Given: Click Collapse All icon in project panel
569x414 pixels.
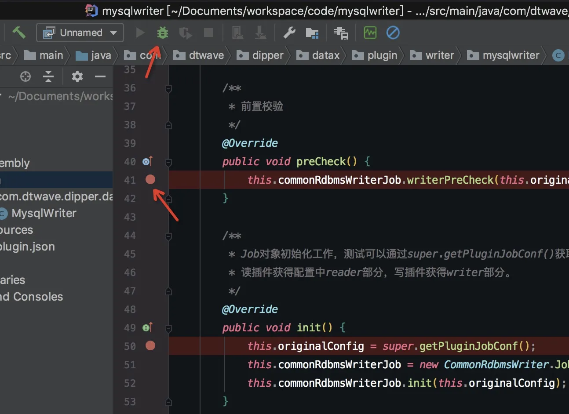Looking at the screenshot, I should coord(48,76).
